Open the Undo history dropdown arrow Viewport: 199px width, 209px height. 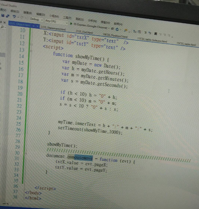tap(18, 17)
